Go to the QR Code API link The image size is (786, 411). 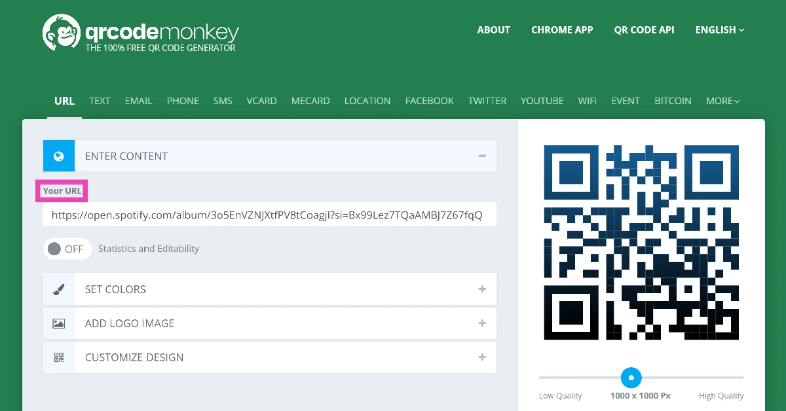click(644, 30)
